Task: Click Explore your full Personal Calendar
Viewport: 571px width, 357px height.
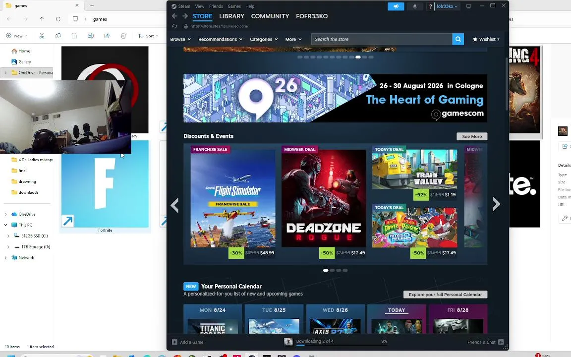Action: 446,295
